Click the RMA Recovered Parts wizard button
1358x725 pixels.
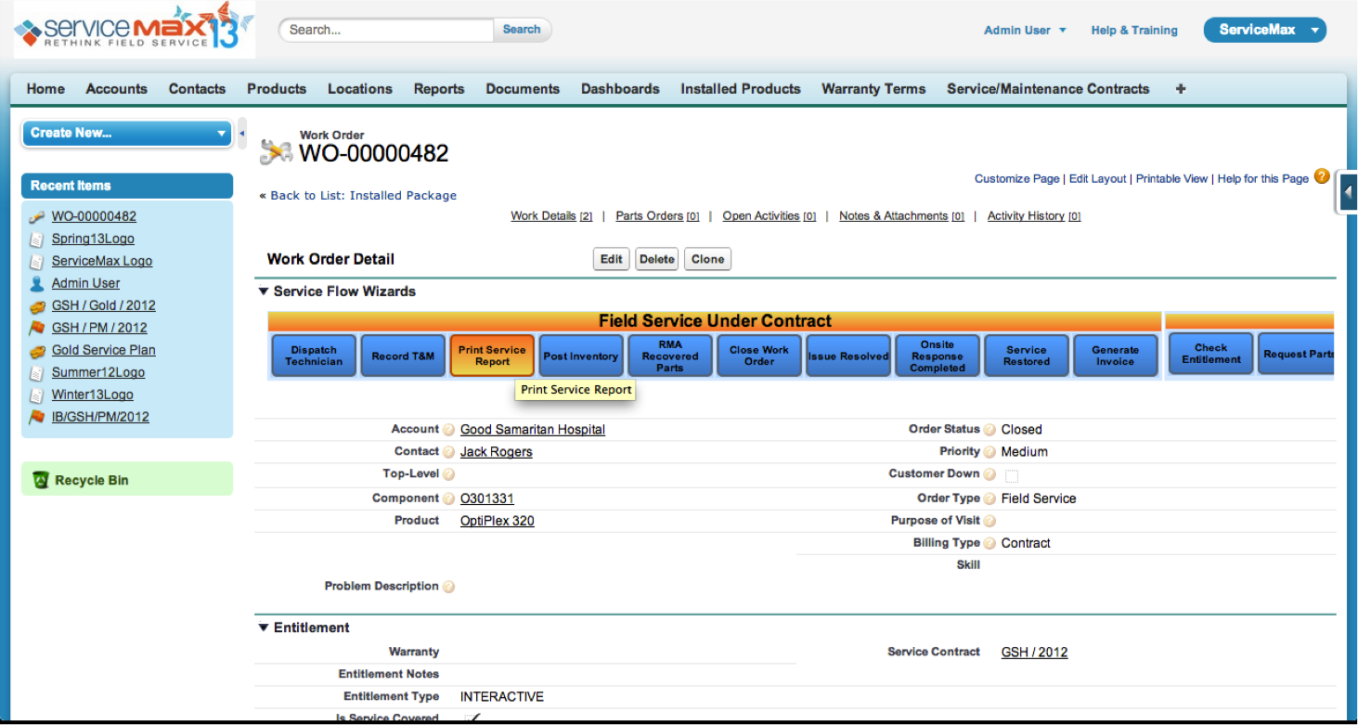670,356
